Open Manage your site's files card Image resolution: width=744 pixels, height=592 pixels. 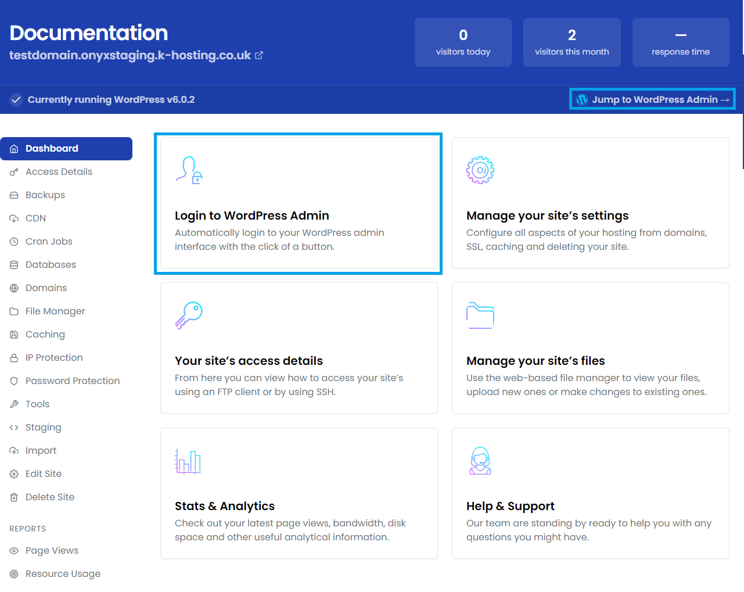591,348
